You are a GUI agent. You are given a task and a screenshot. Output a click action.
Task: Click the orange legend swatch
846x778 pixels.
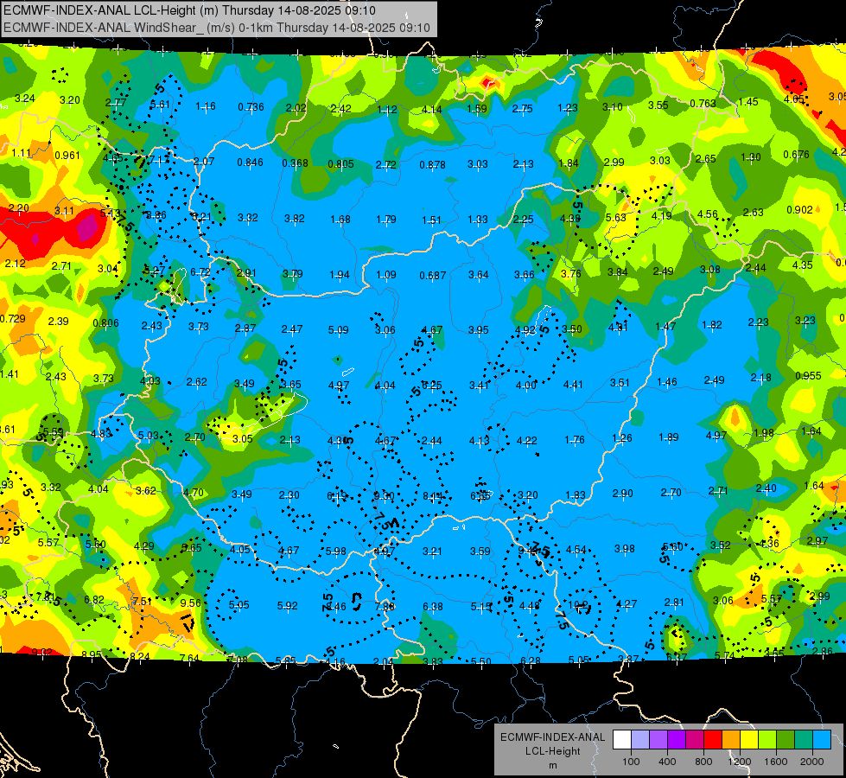coord(731,740)
